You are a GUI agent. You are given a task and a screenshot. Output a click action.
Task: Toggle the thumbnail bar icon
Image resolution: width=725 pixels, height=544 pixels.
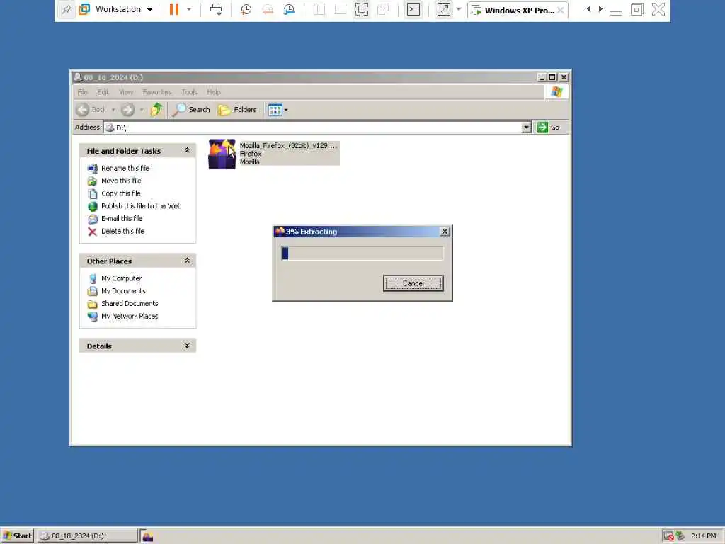coord(341,9)
